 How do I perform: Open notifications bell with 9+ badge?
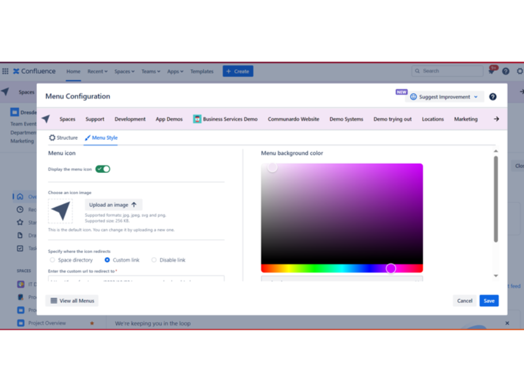pyautogui.click(x=491, y=71)
